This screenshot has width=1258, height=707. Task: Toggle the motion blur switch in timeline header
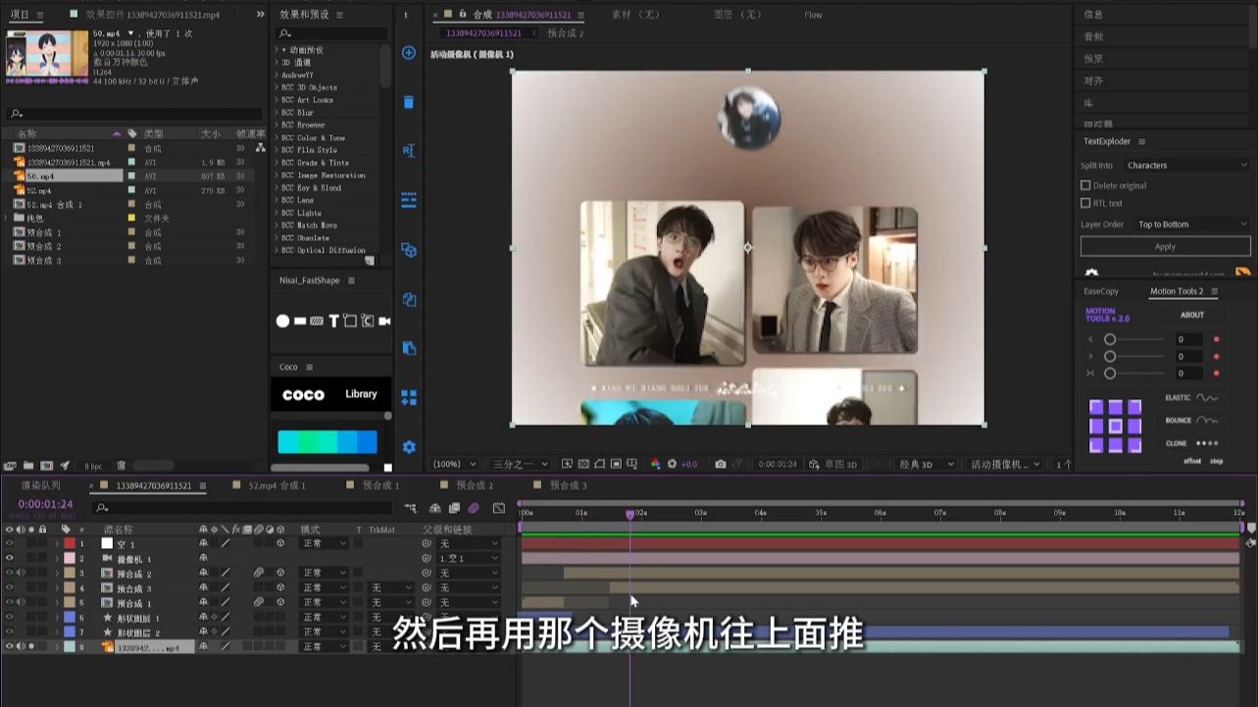click(x=474, y=508)
